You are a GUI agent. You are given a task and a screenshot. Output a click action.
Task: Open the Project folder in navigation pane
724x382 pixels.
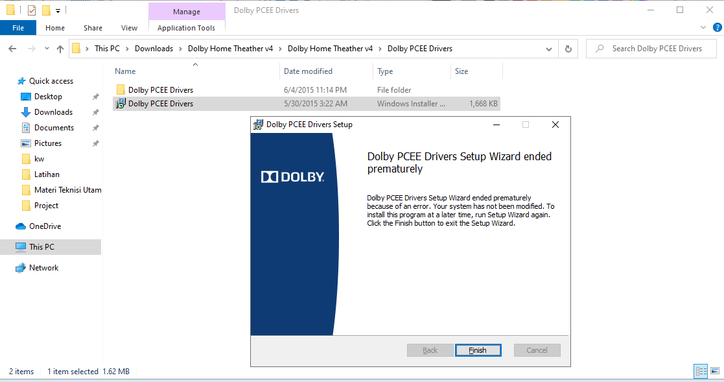click(46, 206)
